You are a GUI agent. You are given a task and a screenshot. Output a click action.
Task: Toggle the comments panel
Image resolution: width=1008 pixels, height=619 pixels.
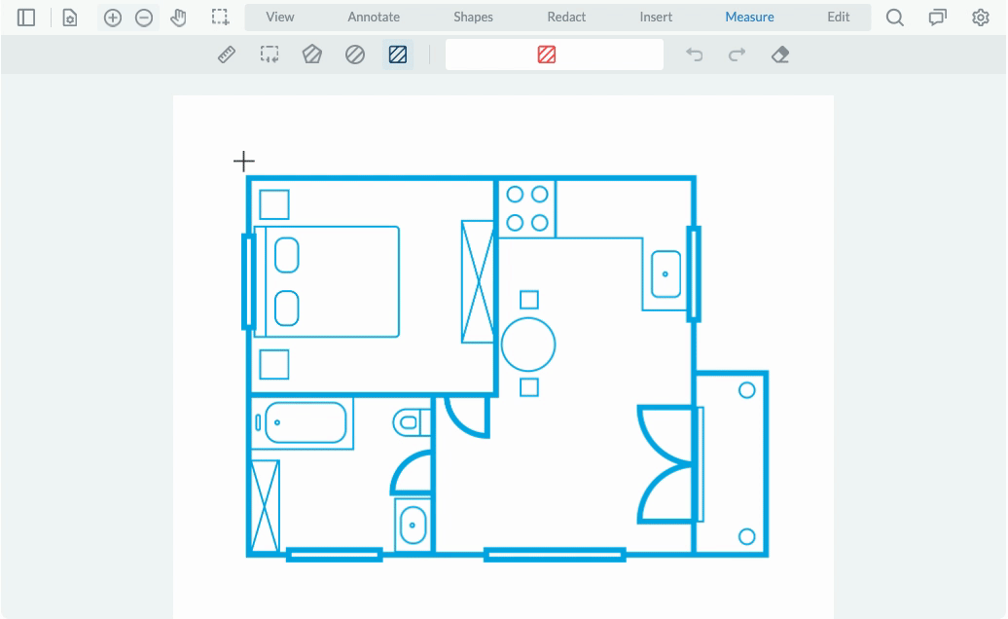[x=938, y=18]
